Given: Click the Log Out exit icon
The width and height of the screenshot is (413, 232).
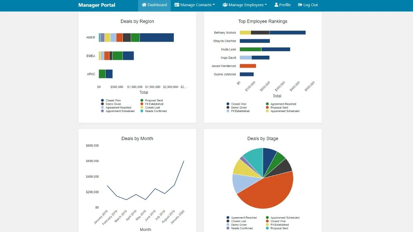Looking at the screenshot, I should (300, 5).
